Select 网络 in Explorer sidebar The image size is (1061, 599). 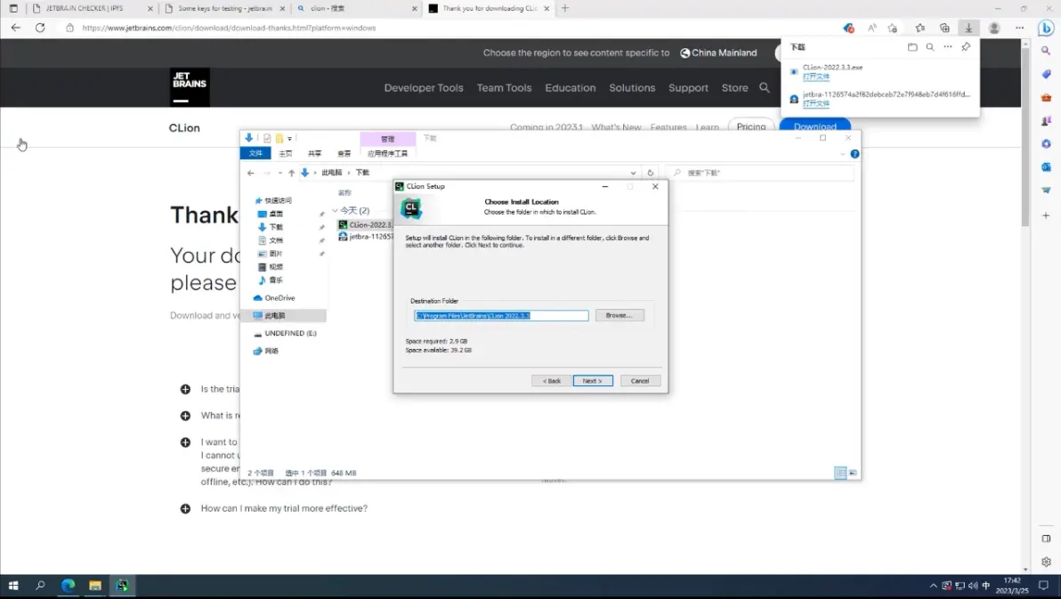coord(271,351)
